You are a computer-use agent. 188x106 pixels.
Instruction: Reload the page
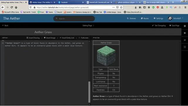click(12, 7)
